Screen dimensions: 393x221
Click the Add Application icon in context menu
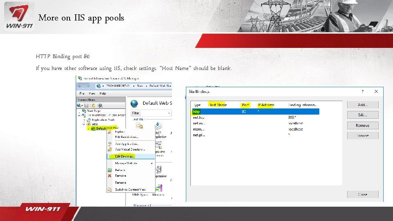point(110,144)
